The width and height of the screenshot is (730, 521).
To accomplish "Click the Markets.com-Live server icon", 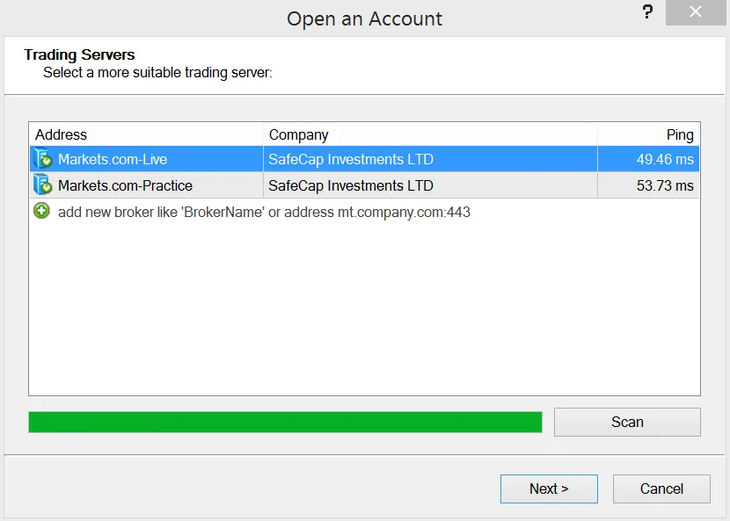I will (x=43, y=159).
